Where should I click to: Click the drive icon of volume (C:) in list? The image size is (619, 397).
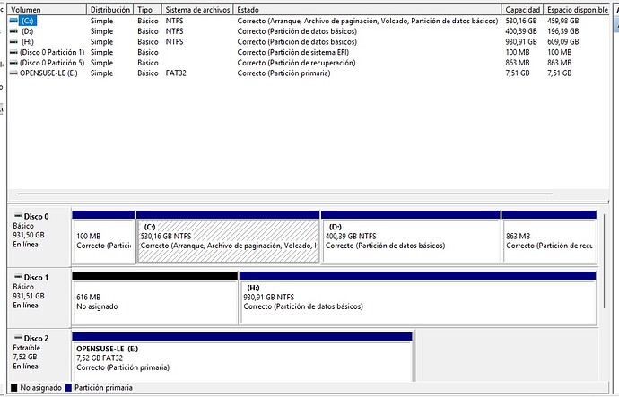[x=13, y=20]
